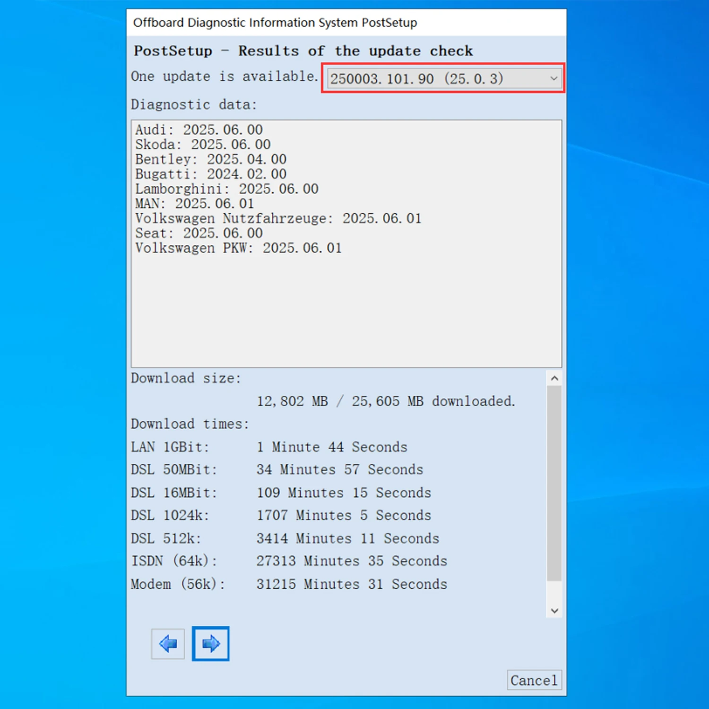Click the scrollbar down arrow icon
Viewport: 709px width, 709px height.
pyautogui.click(x=554, y=611)
